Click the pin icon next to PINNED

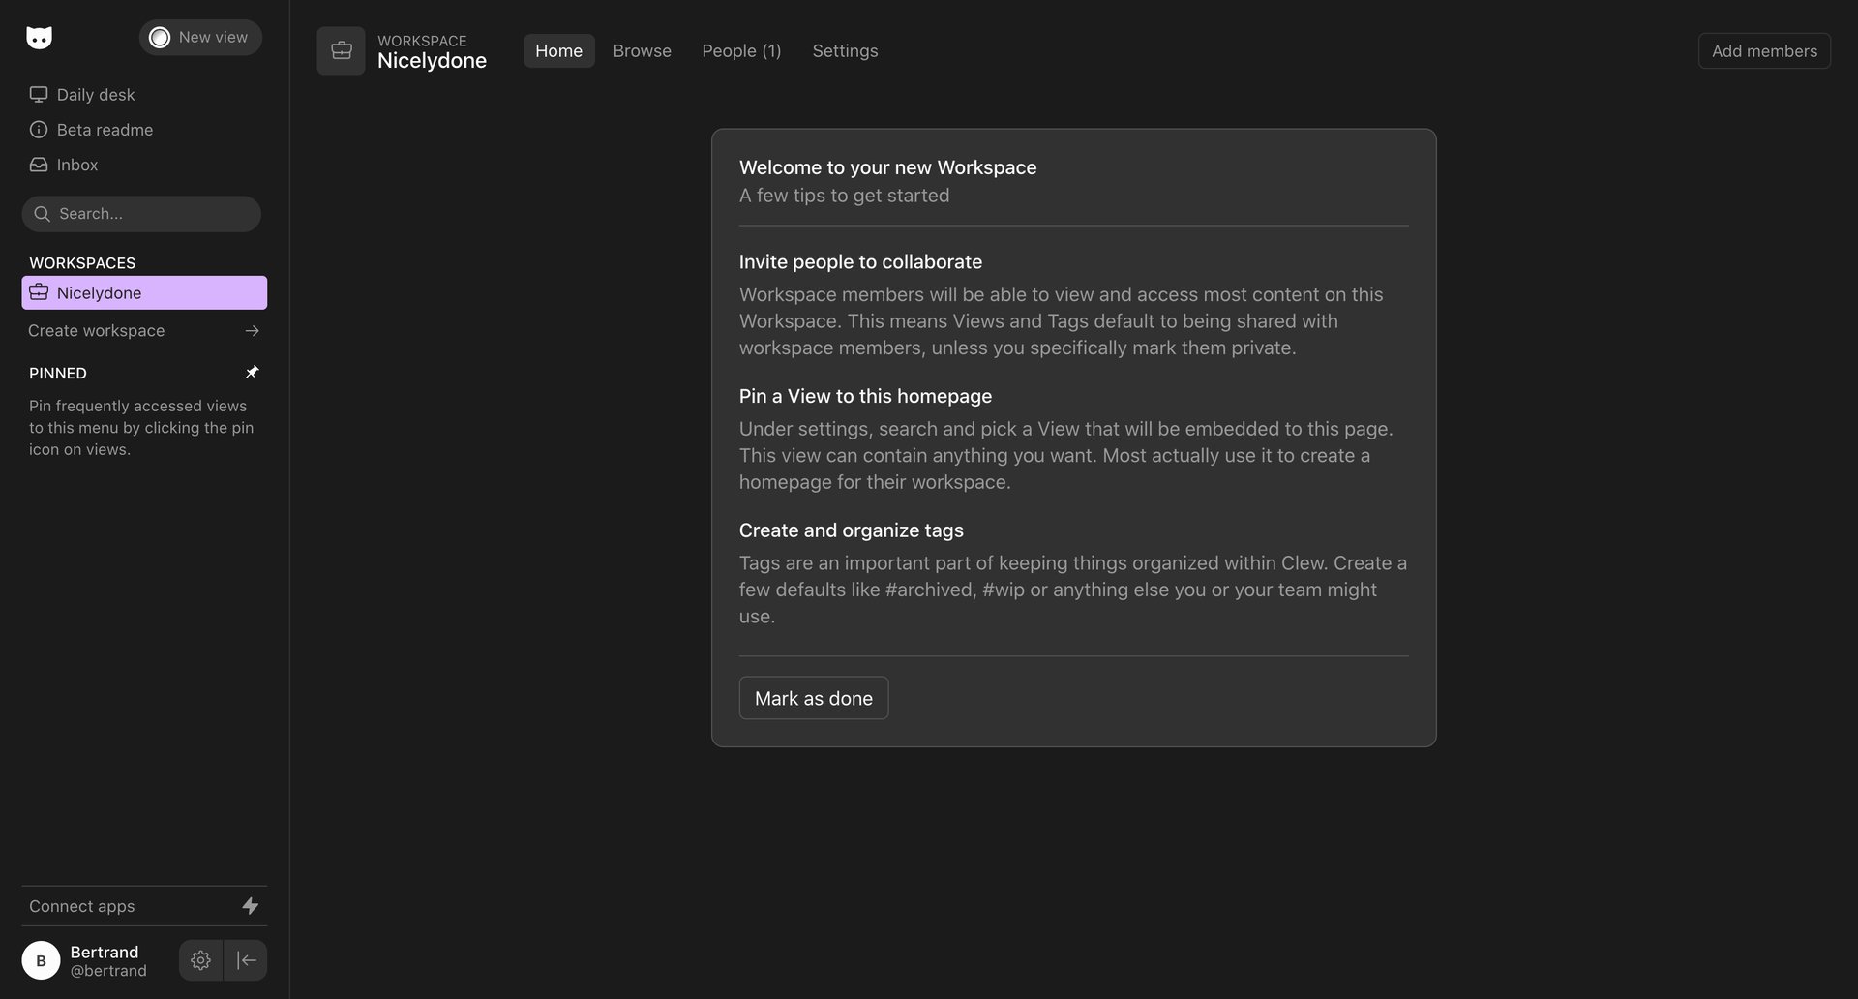(x=253, y=371)
